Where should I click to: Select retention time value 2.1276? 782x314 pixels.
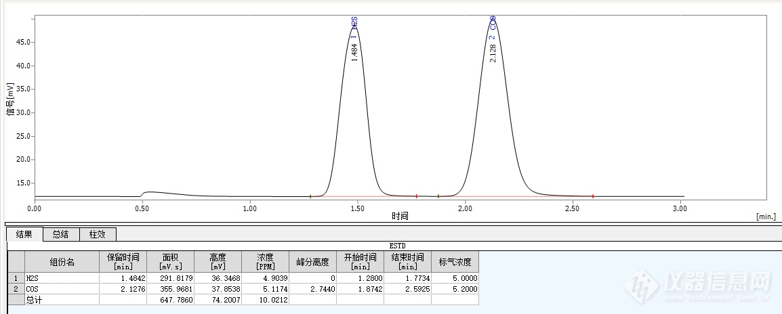coord(123,288)
